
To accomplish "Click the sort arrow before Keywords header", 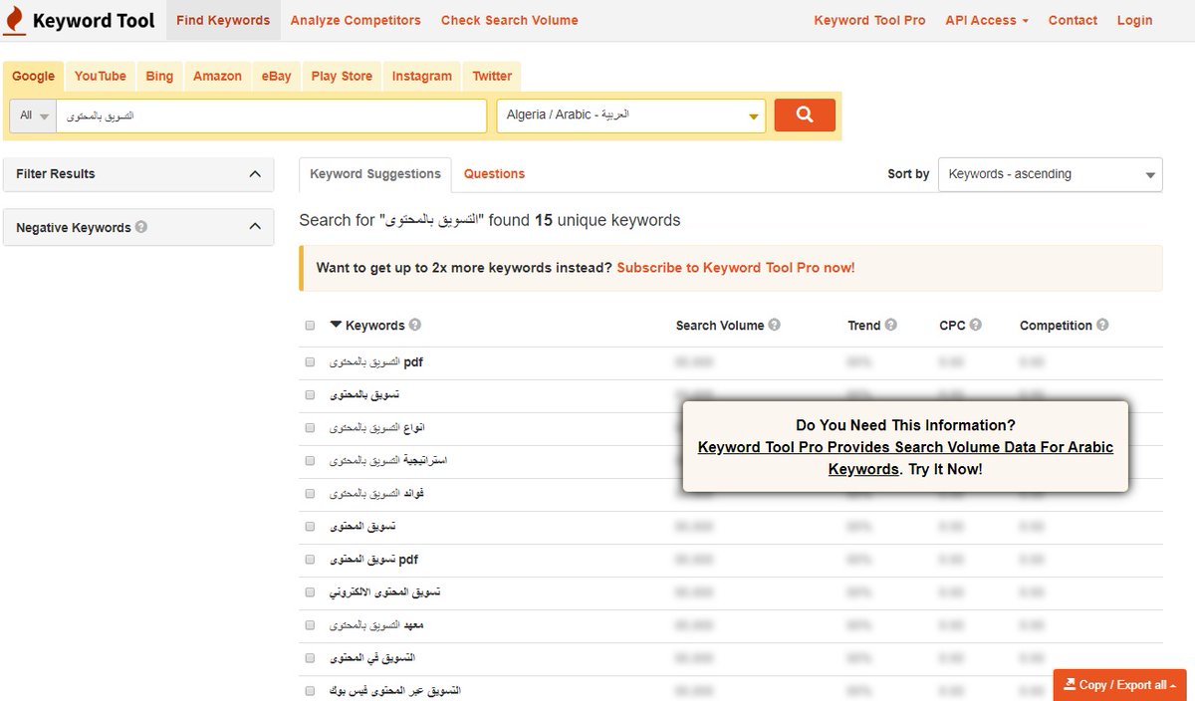I will [x=336, y=325].
